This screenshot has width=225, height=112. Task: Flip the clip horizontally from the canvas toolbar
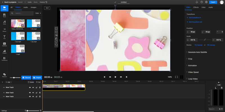tap(56, 38)
